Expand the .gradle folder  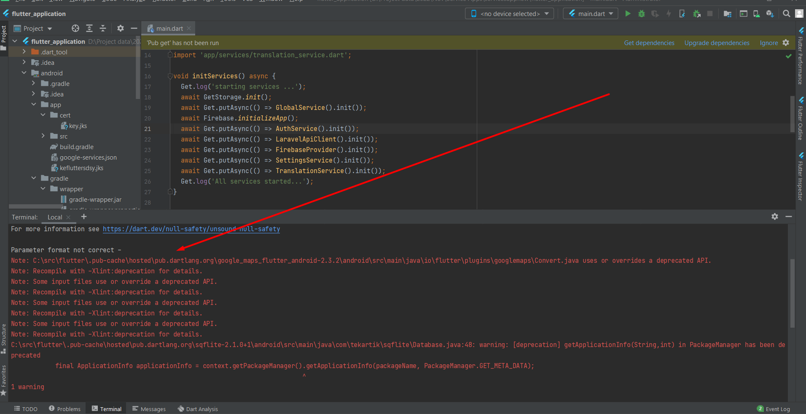coord(33,83)
